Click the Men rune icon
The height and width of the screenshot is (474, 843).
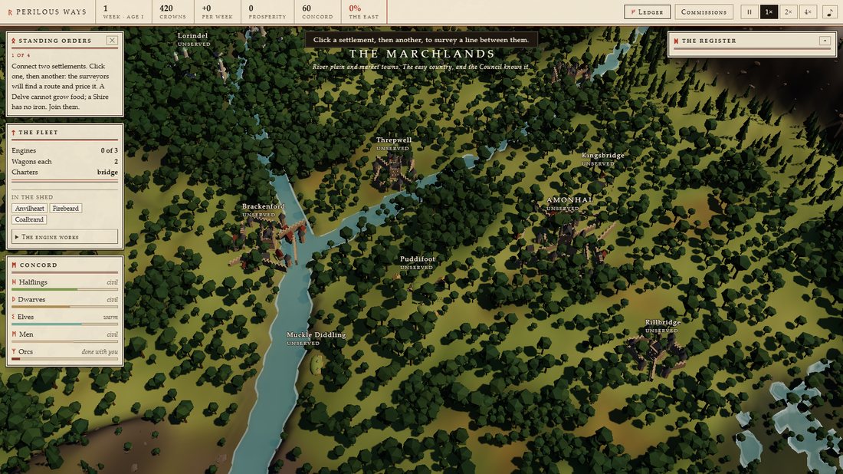tap(14, 334)
